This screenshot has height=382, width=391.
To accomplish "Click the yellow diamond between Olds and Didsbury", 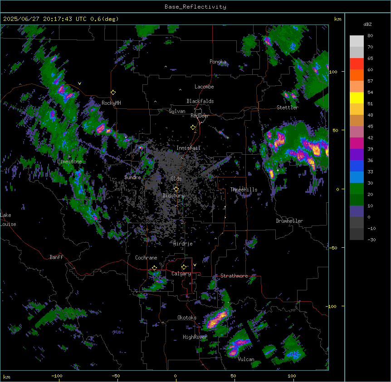I will tap(176, 189).
